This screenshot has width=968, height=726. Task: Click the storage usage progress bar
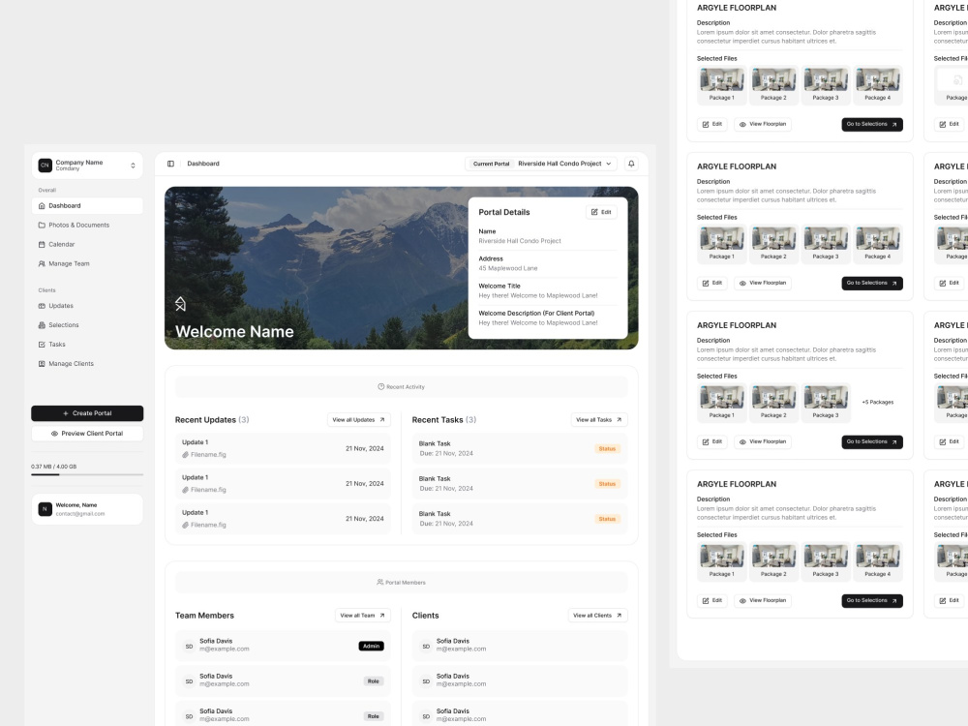[x=87, y=474]
